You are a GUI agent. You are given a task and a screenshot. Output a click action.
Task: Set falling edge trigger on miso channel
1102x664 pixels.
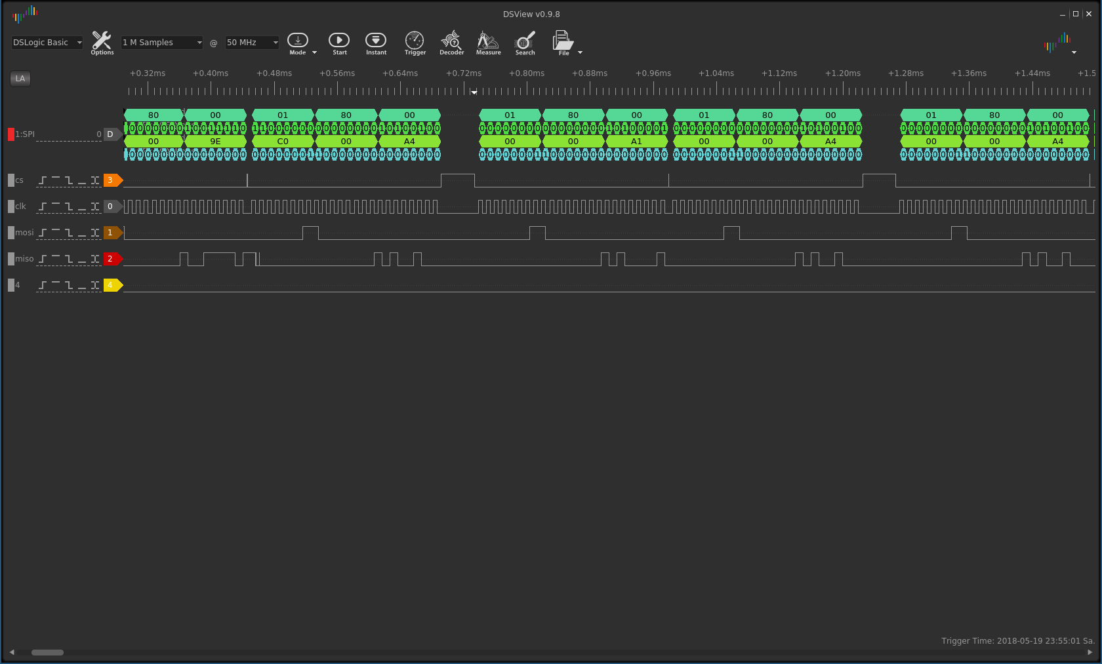click(69, 259)
